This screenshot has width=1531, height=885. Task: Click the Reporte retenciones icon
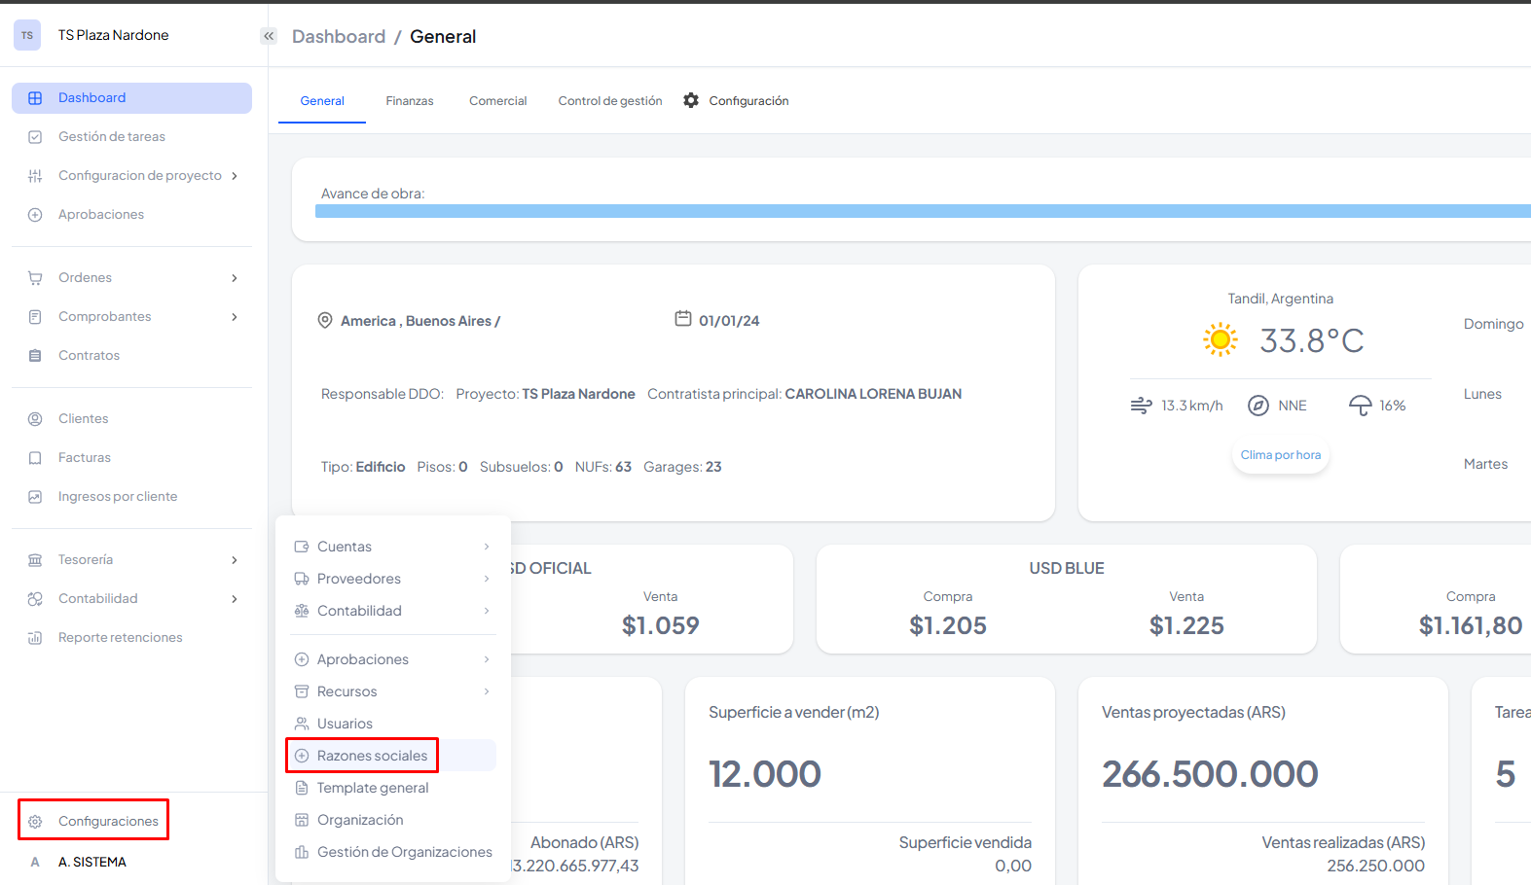35,638
